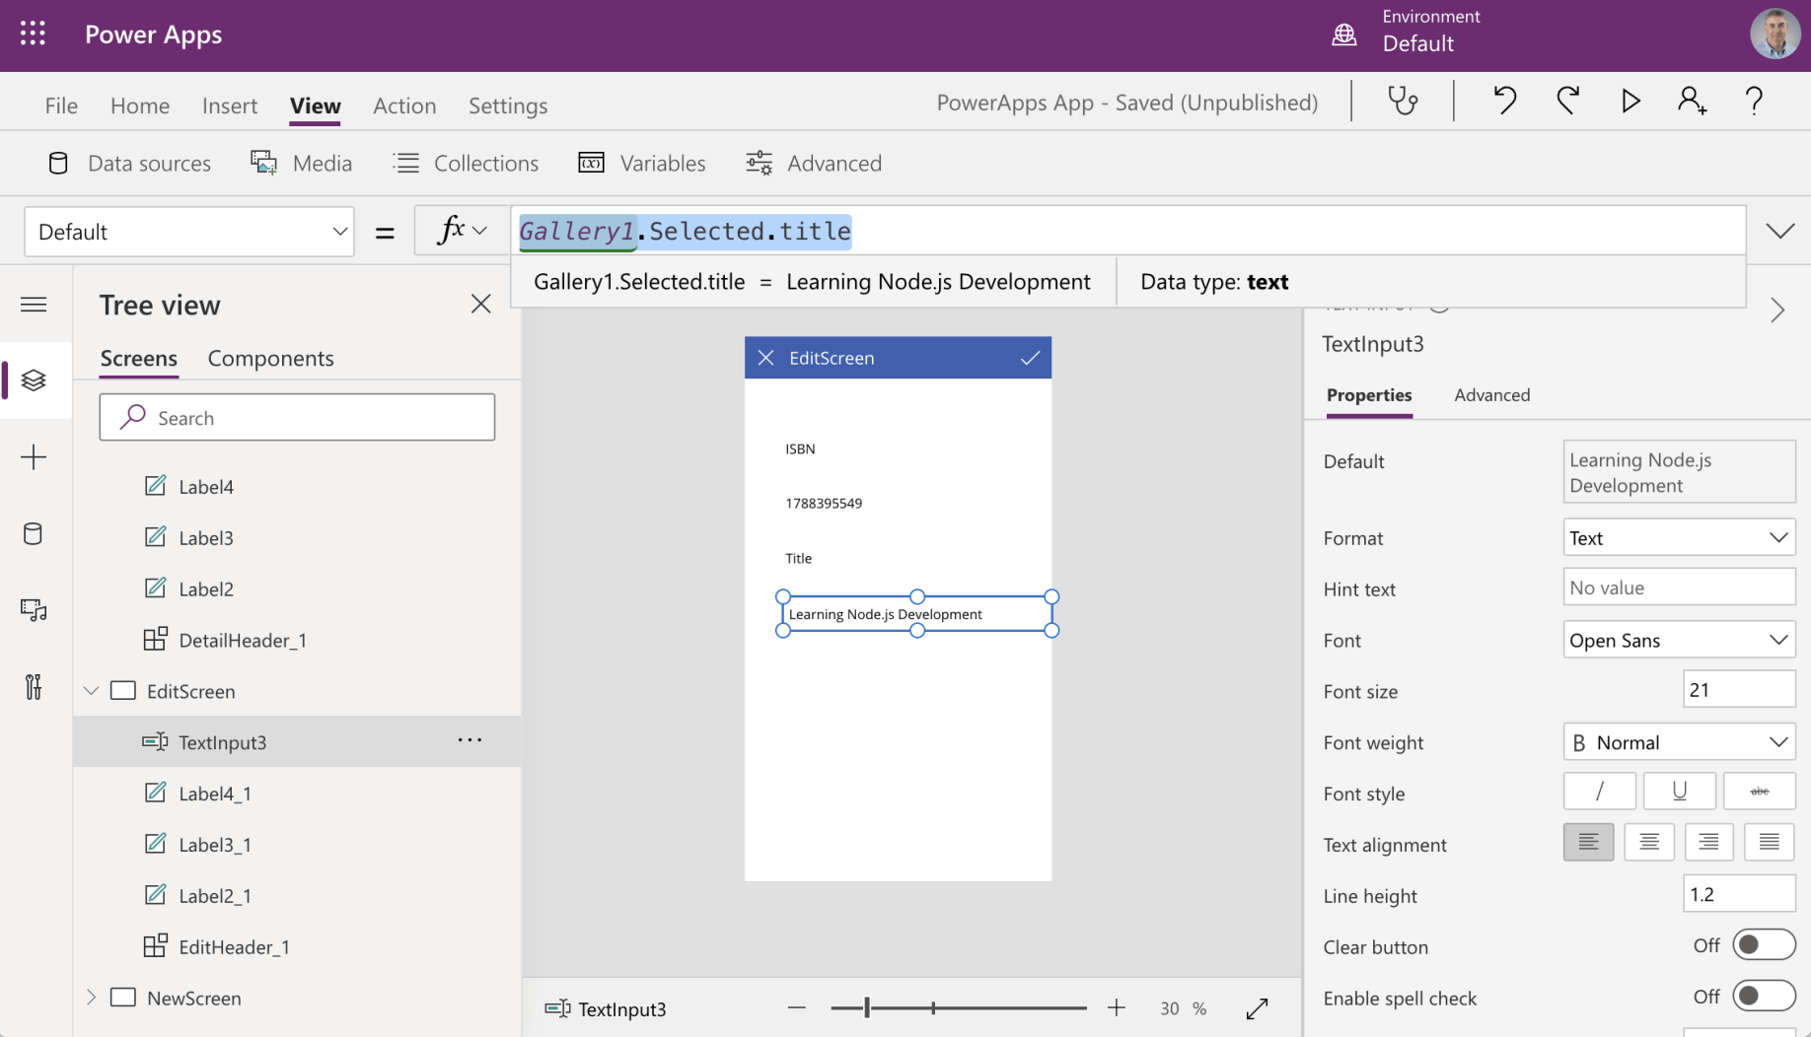1811x1037 pixels.
Task: Toggle italic font style
Action: [x=1599, y=792]
